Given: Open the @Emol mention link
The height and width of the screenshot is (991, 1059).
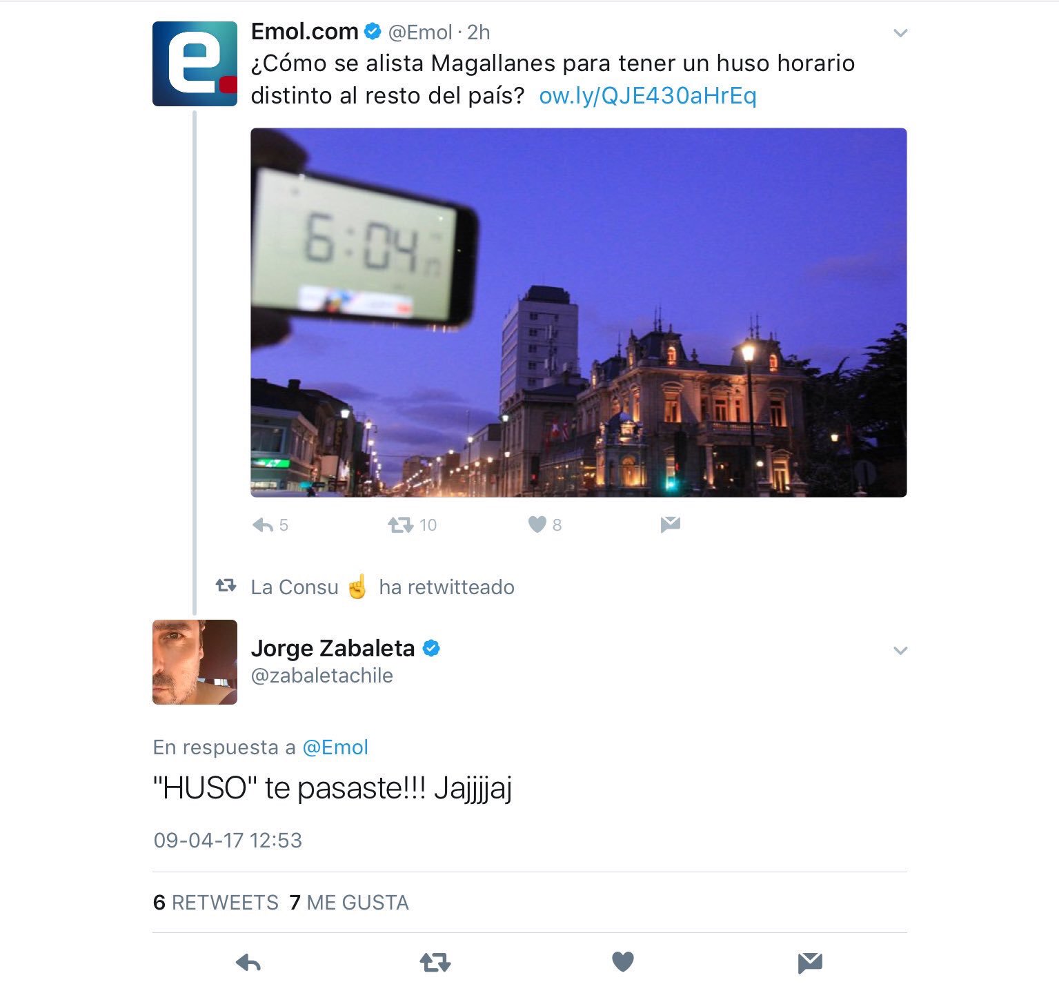Looking at the screenshot, I should (x=335, y=747).
